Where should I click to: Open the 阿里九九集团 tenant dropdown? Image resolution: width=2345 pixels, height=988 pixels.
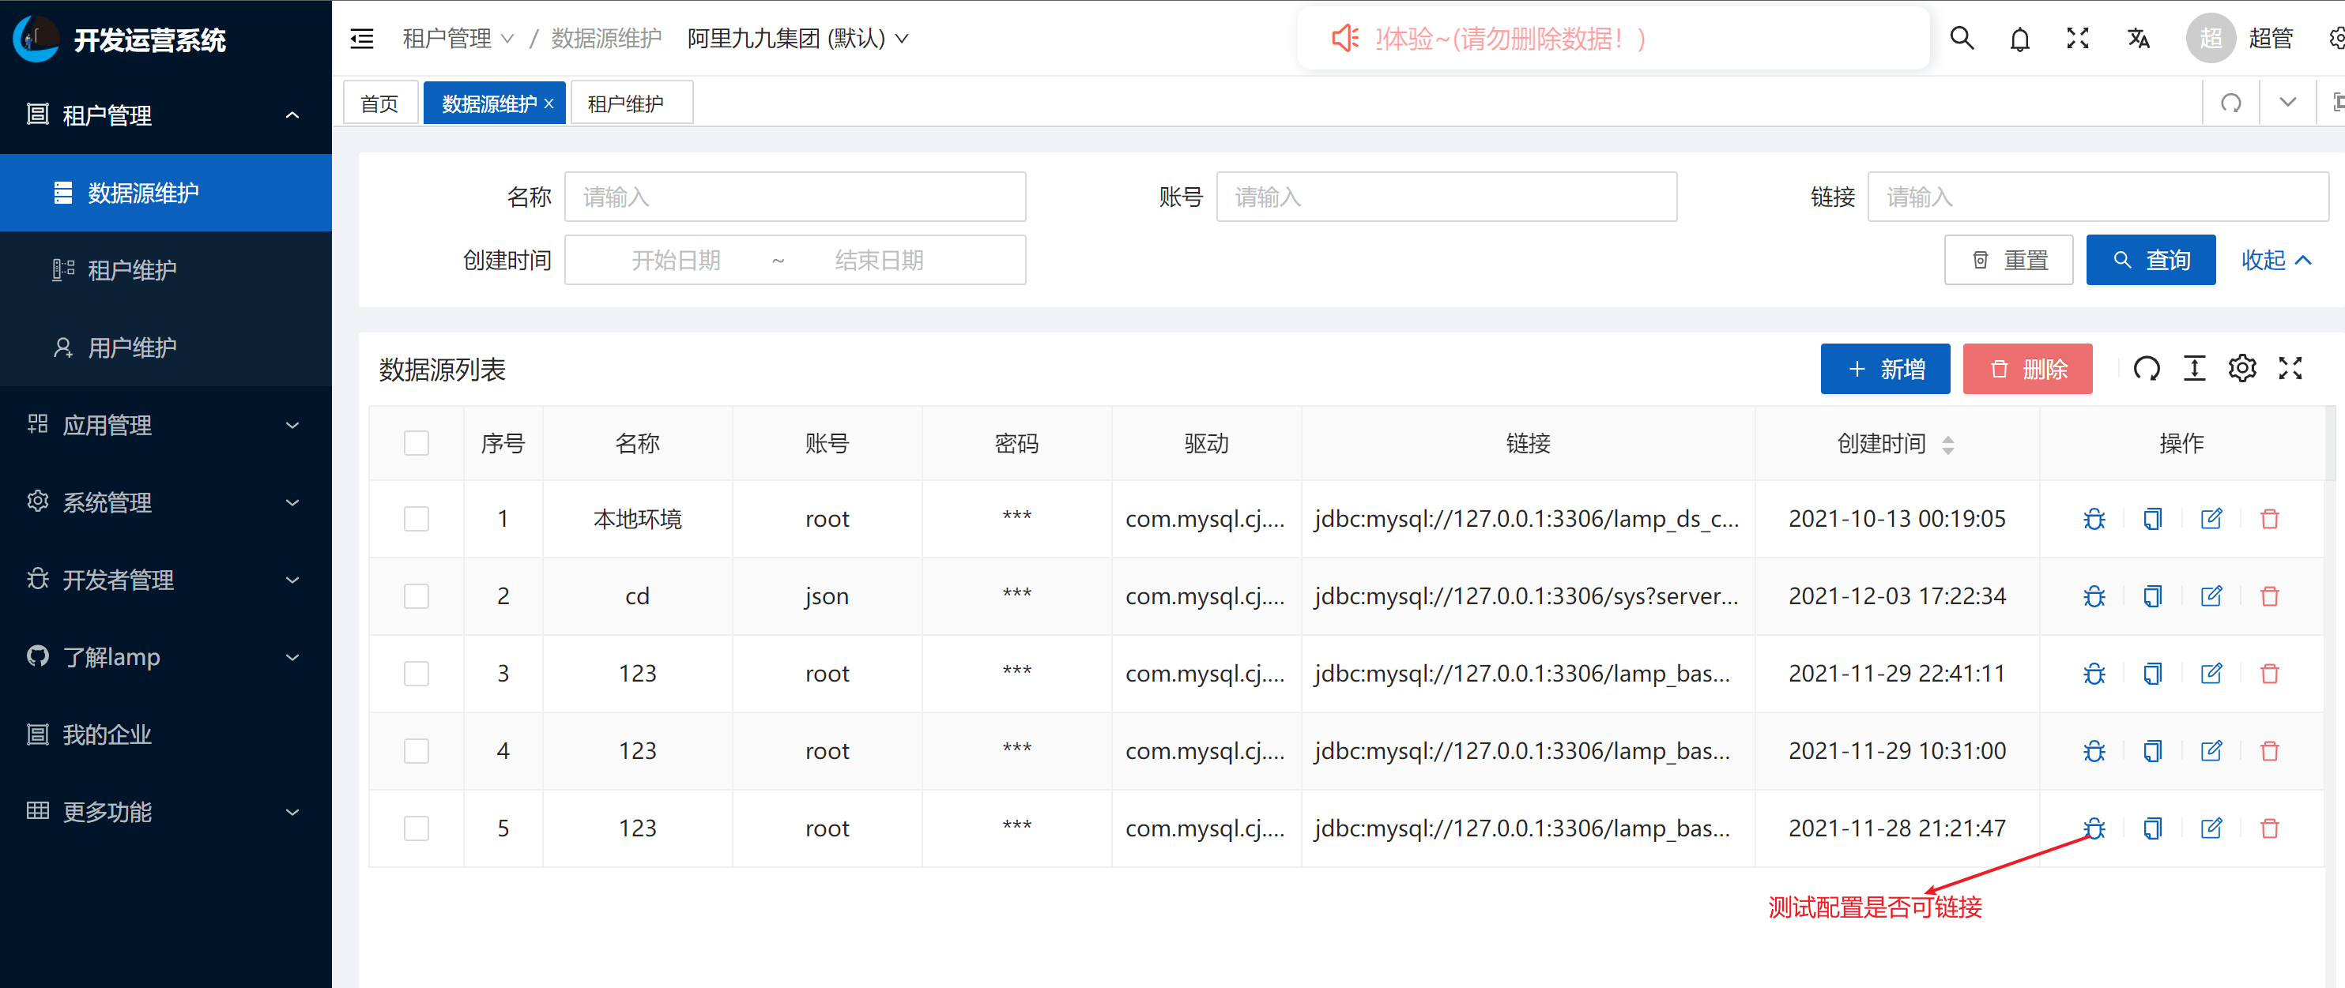[797, 38]
